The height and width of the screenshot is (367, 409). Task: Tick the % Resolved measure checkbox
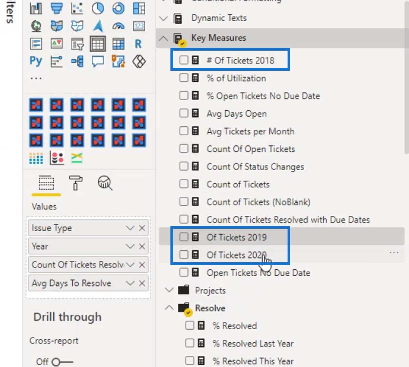190,326
